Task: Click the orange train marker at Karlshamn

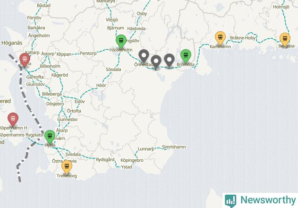Action: [x=220, y=38]
